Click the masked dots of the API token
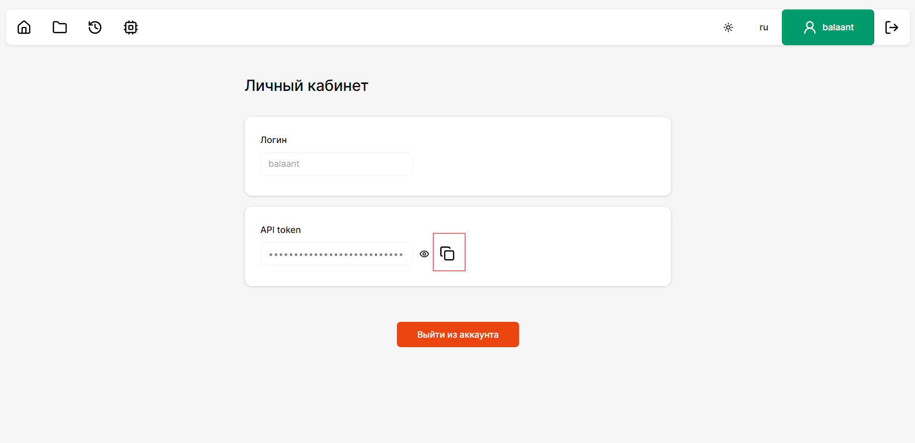This screenshot has width=915, height=443. 336,255
